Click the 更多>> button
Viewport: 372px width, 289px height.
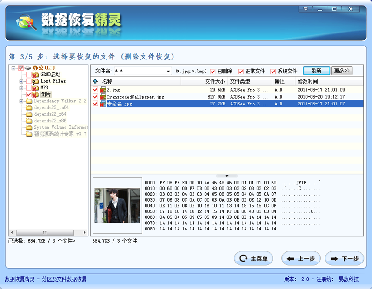coord(342,71)
